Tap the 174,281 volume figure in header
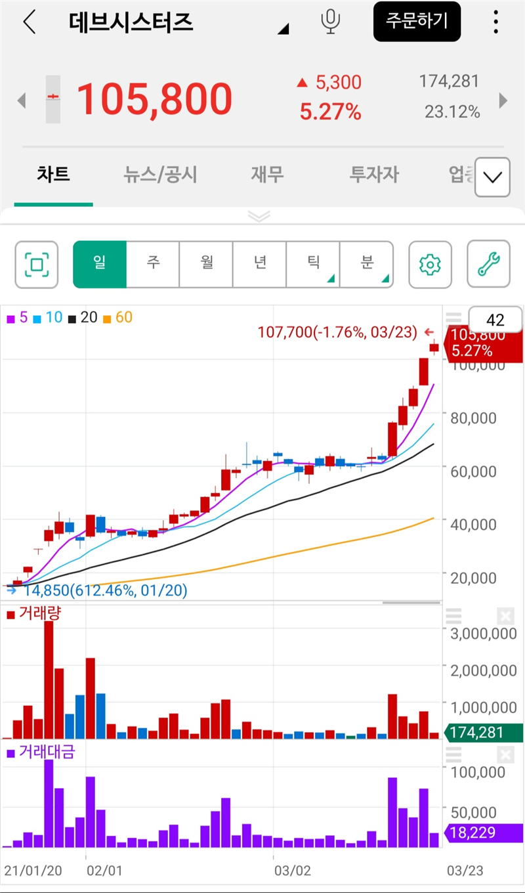 (x=450, y=82)
